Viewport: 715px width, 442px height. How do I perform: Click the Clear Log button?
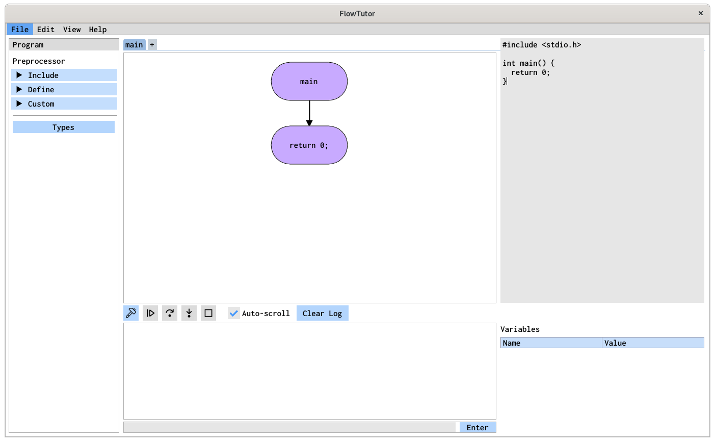point(323,313)
